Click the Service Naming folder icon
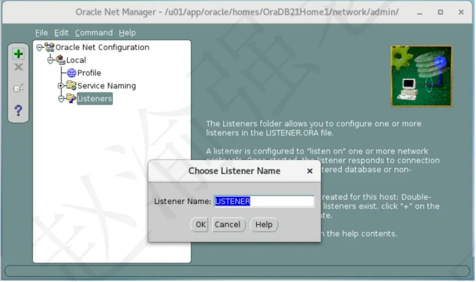This screenshot has height=282, width=476. pyautogui.click(x=71, y=85)
